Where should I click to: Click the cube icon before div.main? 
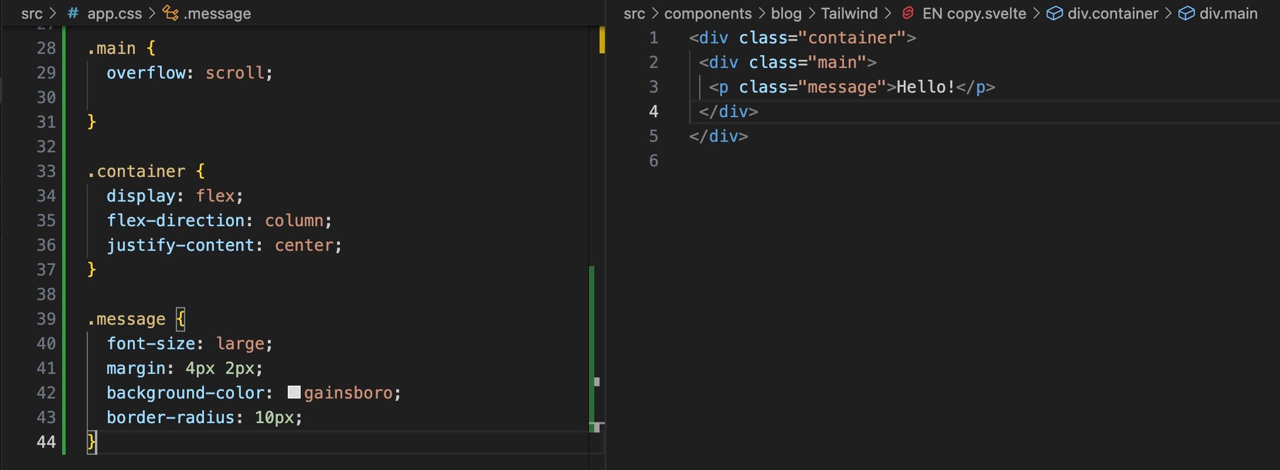1186,13
